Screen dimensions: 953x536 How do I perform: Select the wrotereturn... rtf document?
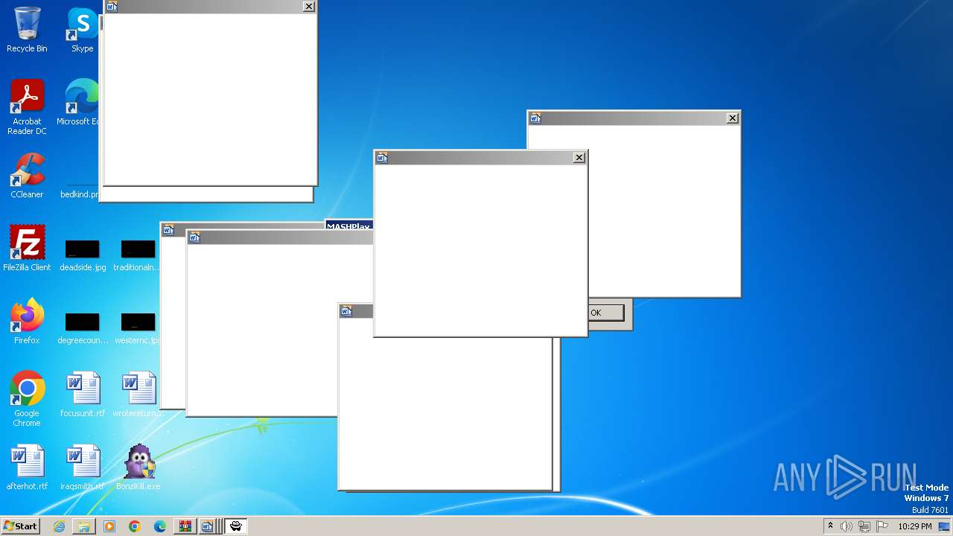(x=138, y=395)
